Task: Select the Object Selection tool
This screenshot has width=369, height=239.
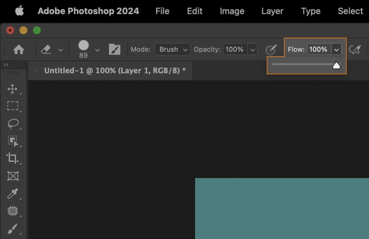Action: (x=13, y=141)
